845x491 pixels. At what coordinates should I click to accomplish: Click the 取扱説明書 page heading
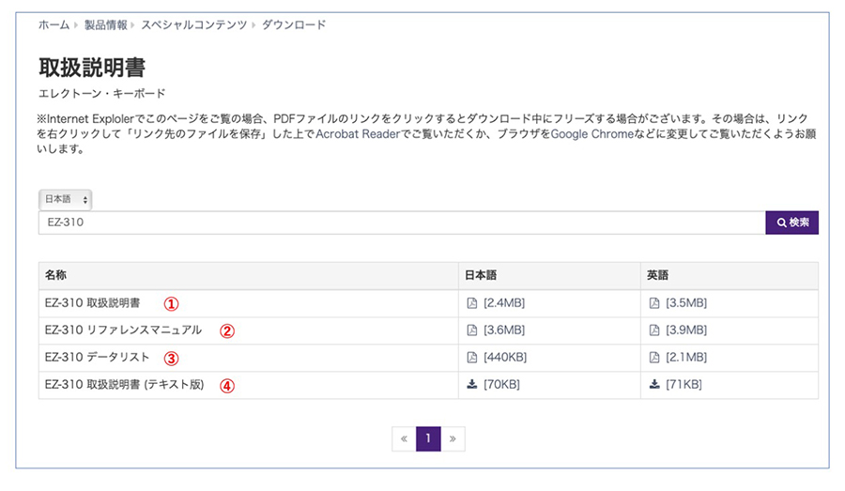(92, 68)
